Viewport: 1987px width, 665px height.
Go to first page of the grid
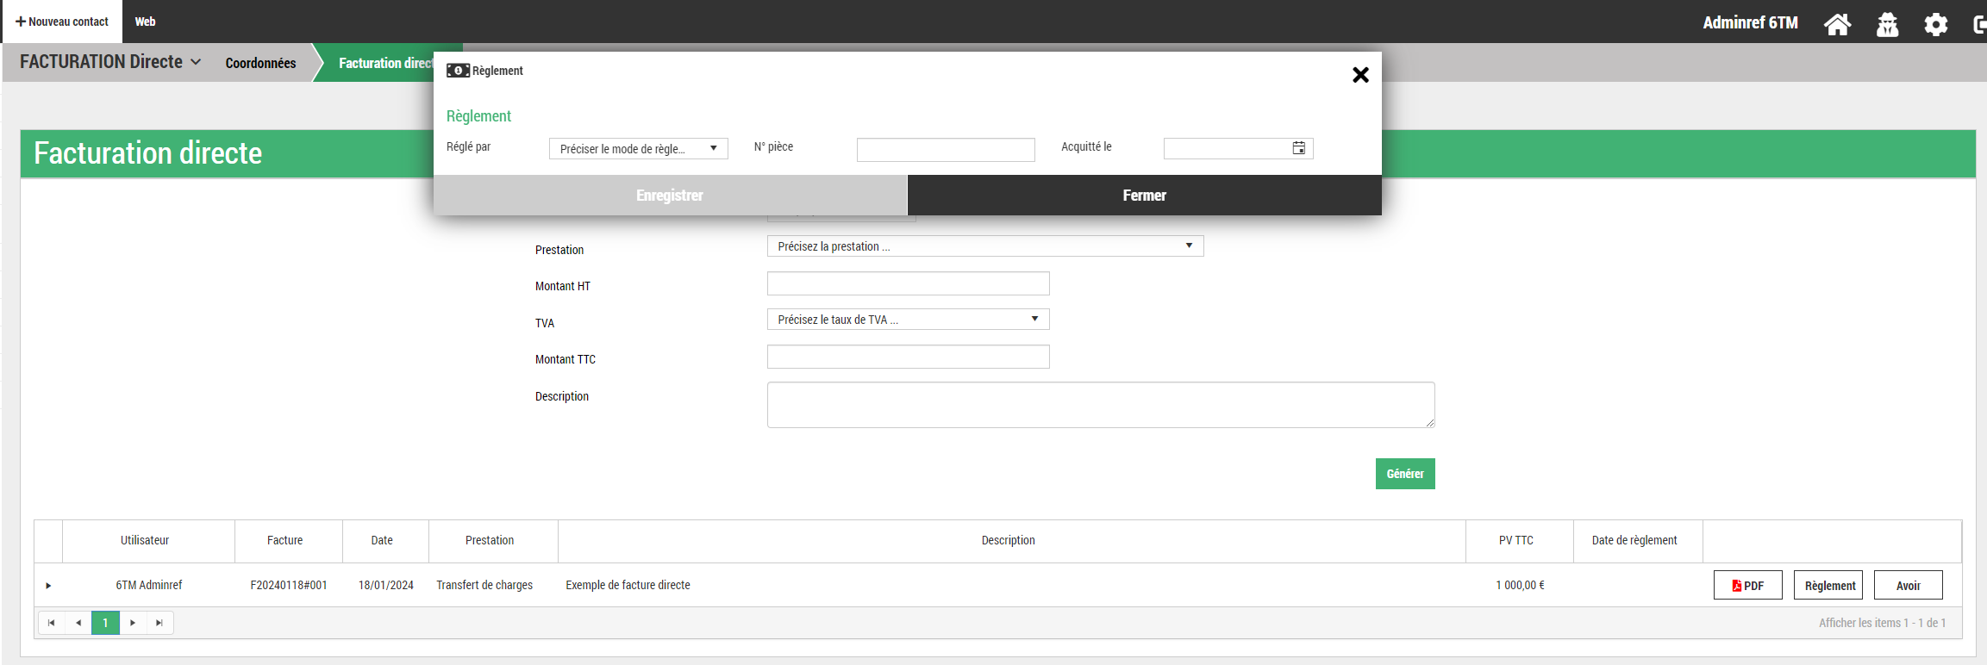[x=52, y=623]
